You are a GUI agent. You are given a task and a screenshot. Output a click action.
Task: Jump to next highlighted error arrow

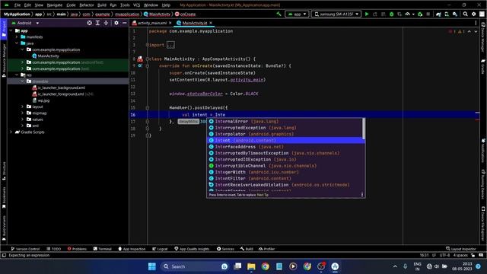point(476,31)
